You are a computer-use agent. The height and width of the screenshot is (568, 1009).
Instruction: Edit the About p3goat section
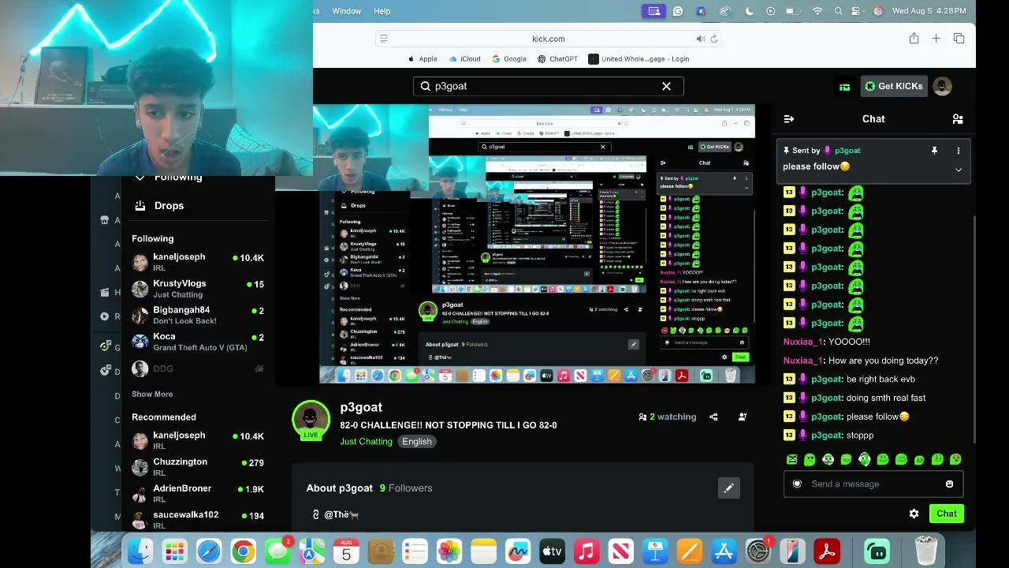pos(729,488)
